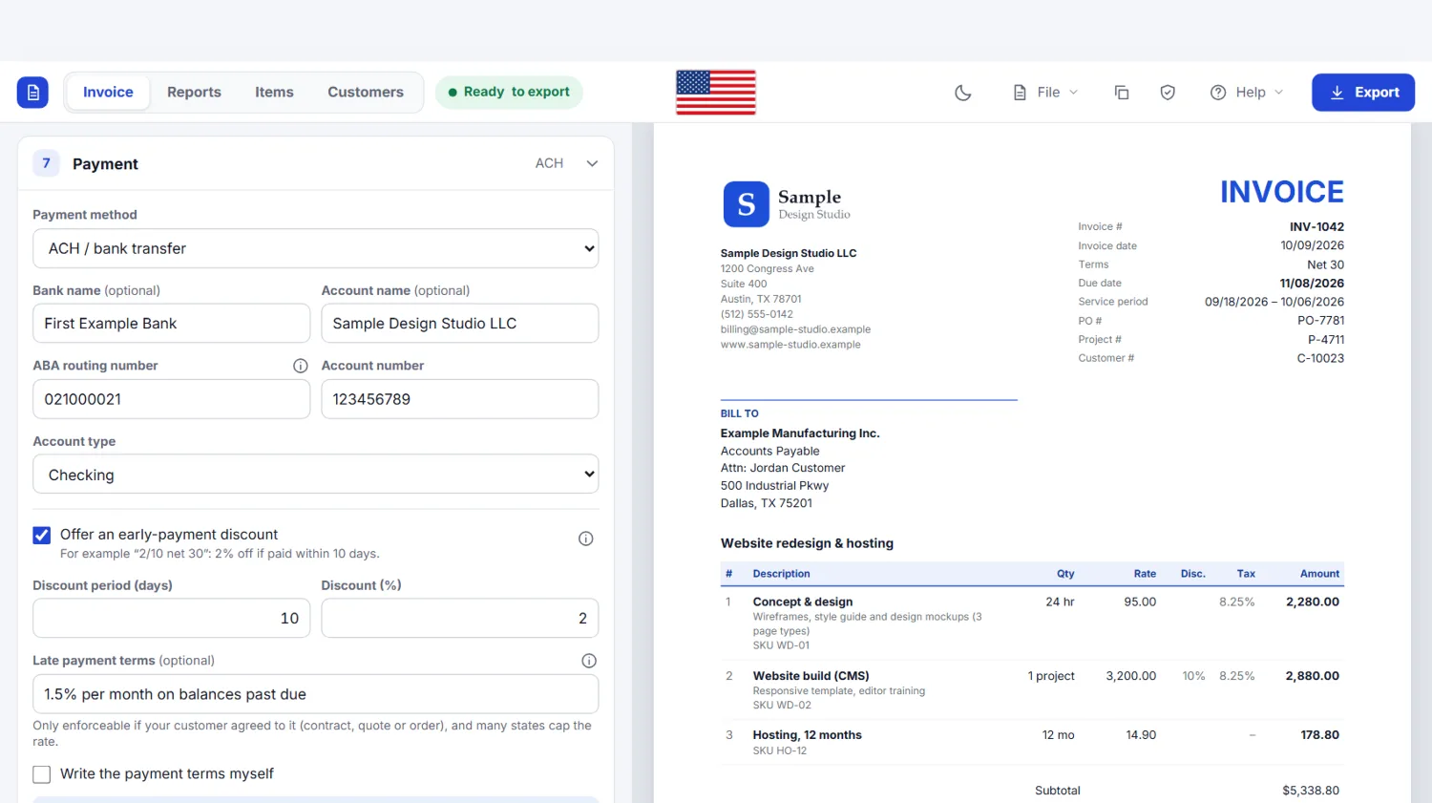The image size is (1432, 803).
Task: Click the Discount percent field
Action: (x=460, y=619)
